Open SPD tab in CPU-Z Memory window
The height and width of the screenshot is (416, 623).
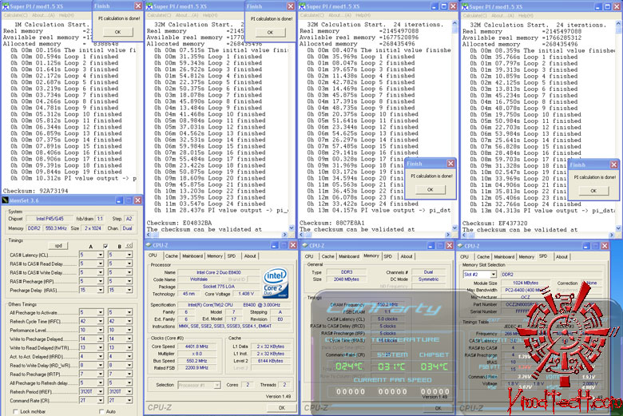click(388, 256)
